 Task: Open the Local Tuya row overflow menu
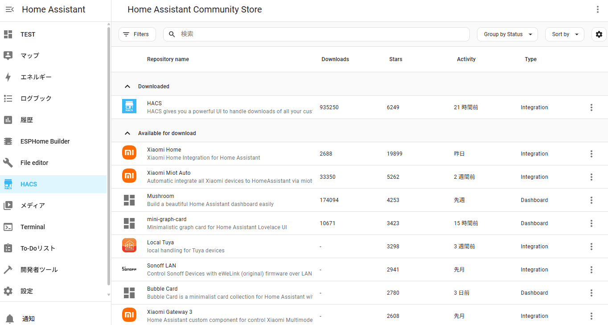click(x=592, y=247)
